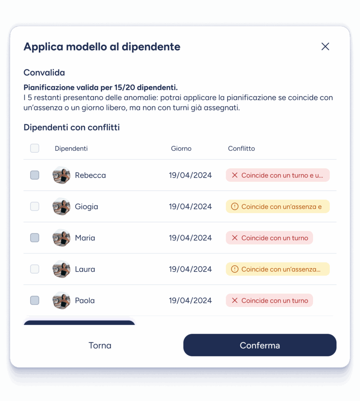Click Rebecca's avatar photo
Viewport: 360px width, 401px height.
click(61, 175)
